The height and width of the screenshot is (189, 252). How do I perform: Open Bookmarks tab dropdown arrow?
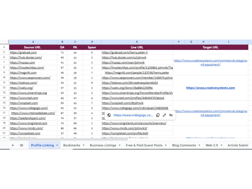pos(84,145)
